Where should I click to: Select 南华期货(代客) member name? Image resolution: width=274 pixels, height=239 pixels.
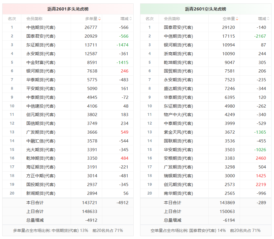[178, 193]
